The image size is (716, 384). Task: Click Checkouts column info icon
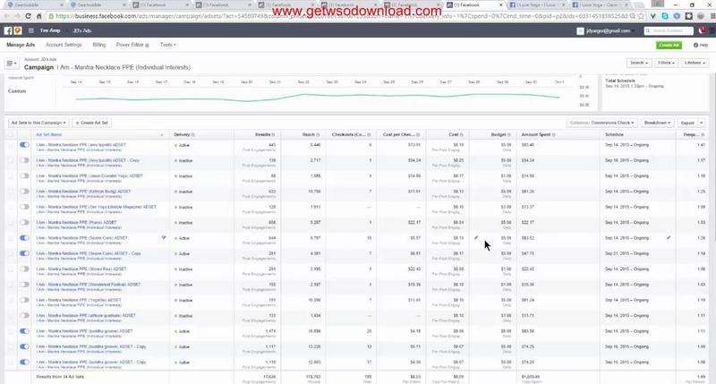click(x=369, y=134)
